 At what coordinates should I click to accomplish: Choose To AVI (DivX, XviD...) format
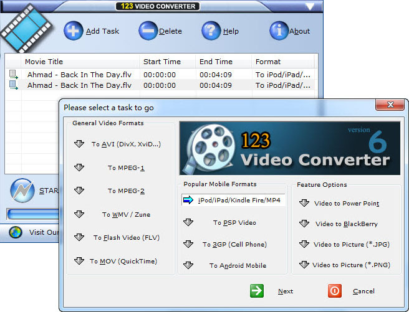(x=126, y=144)
